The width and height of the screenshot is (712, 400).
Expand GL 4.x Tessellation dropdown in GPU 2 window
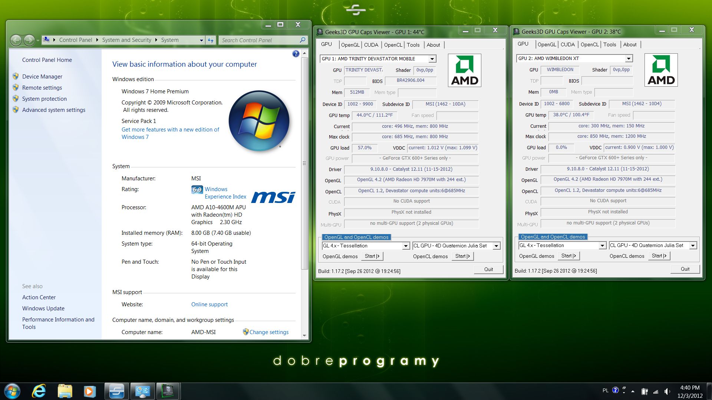(602, 246)
